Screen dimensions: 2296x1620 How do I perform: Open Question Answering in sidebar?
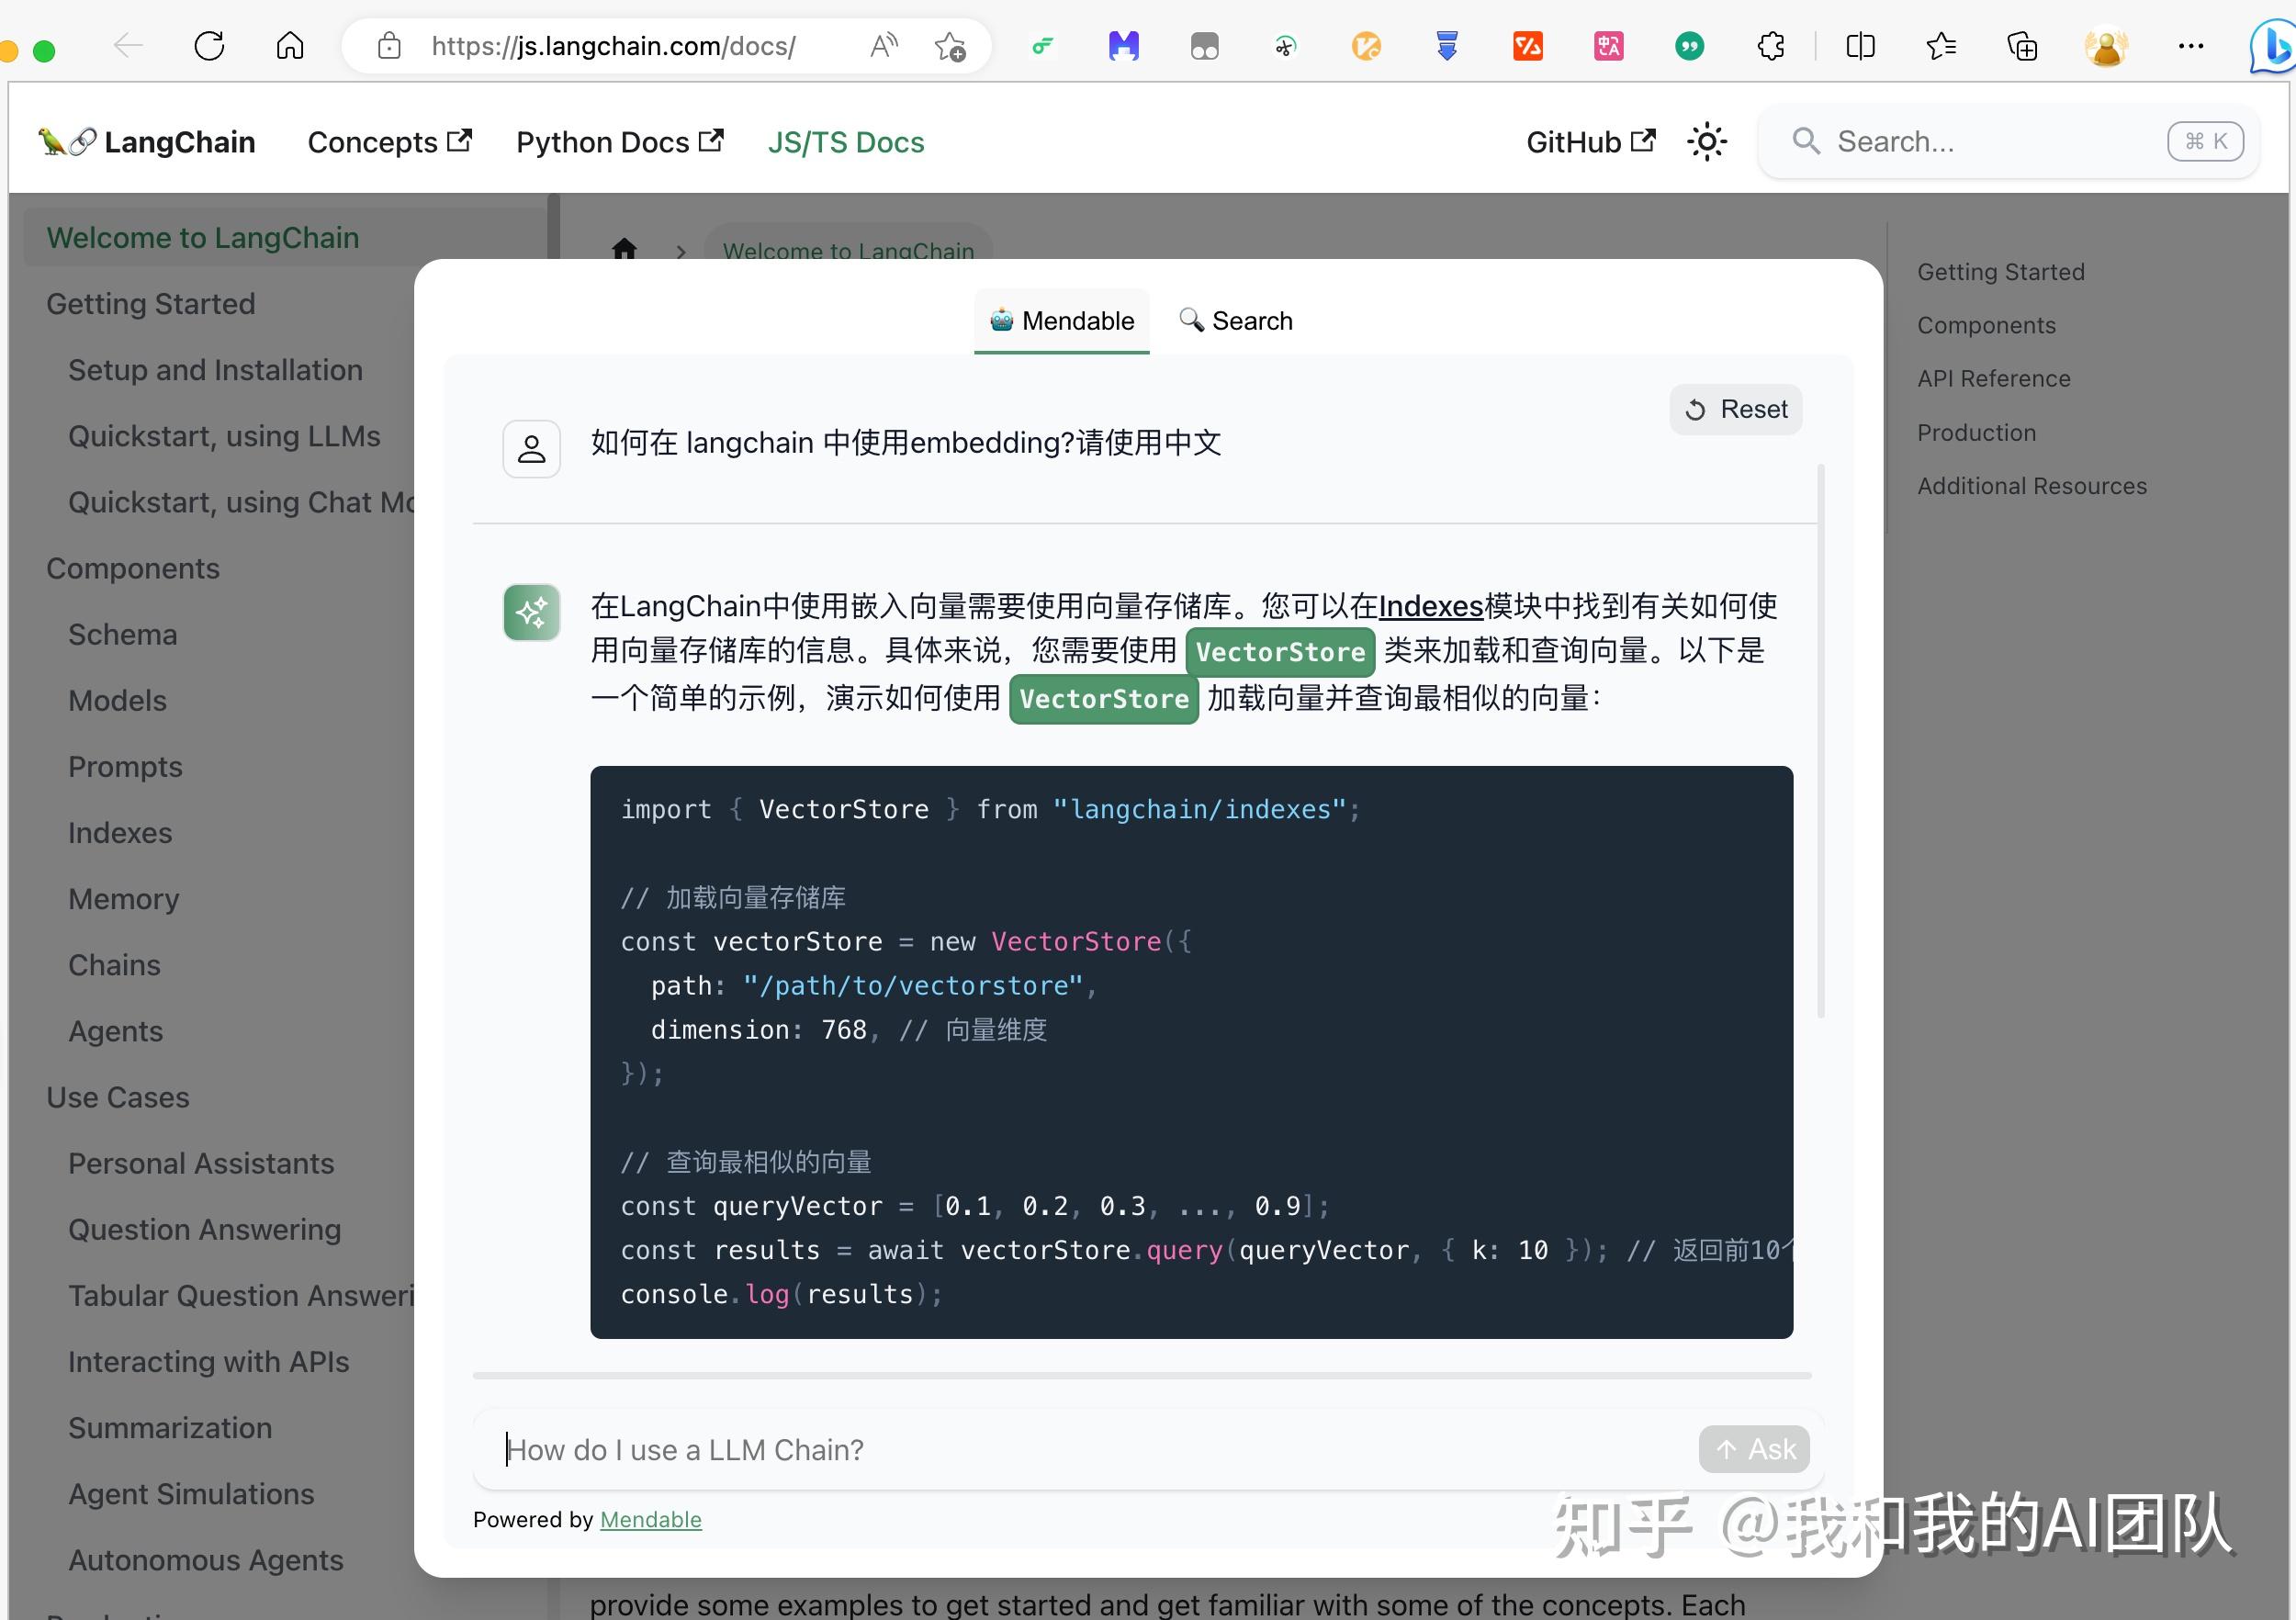204,1229
